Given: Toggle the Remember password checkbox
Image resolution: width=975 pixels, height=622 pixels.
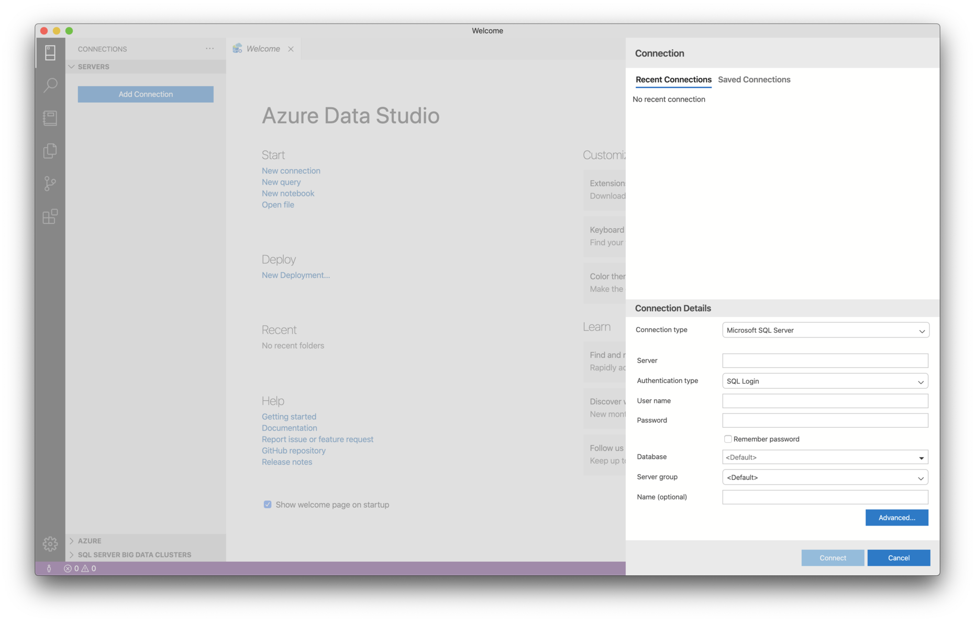Looking at the screenshot, I should tap(728, 439).
